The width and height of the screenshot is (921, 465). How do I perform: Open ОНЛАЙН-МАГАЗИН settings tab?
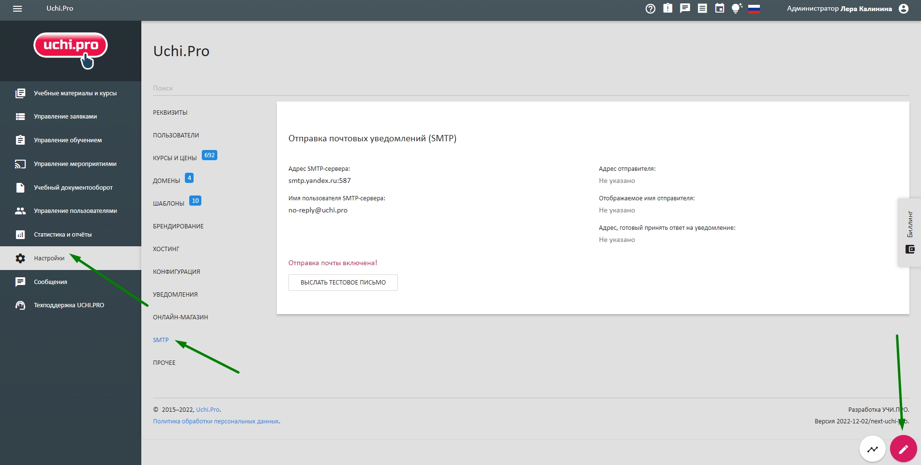(181, 317)
